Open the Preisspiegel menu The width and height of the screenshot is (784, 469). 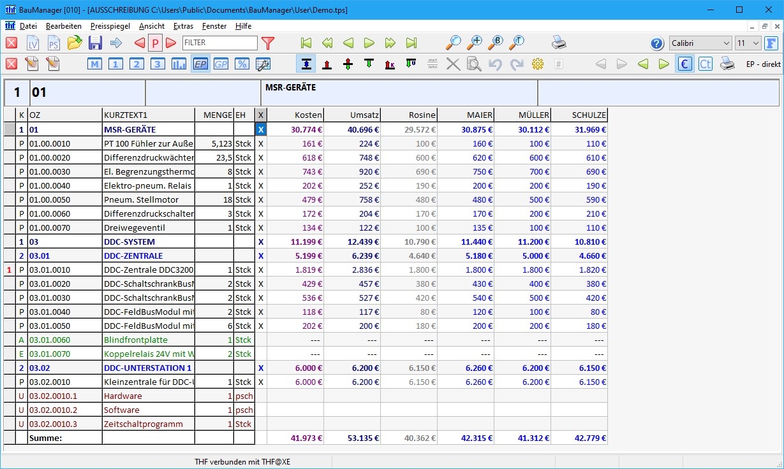click(x=110, y=26)
